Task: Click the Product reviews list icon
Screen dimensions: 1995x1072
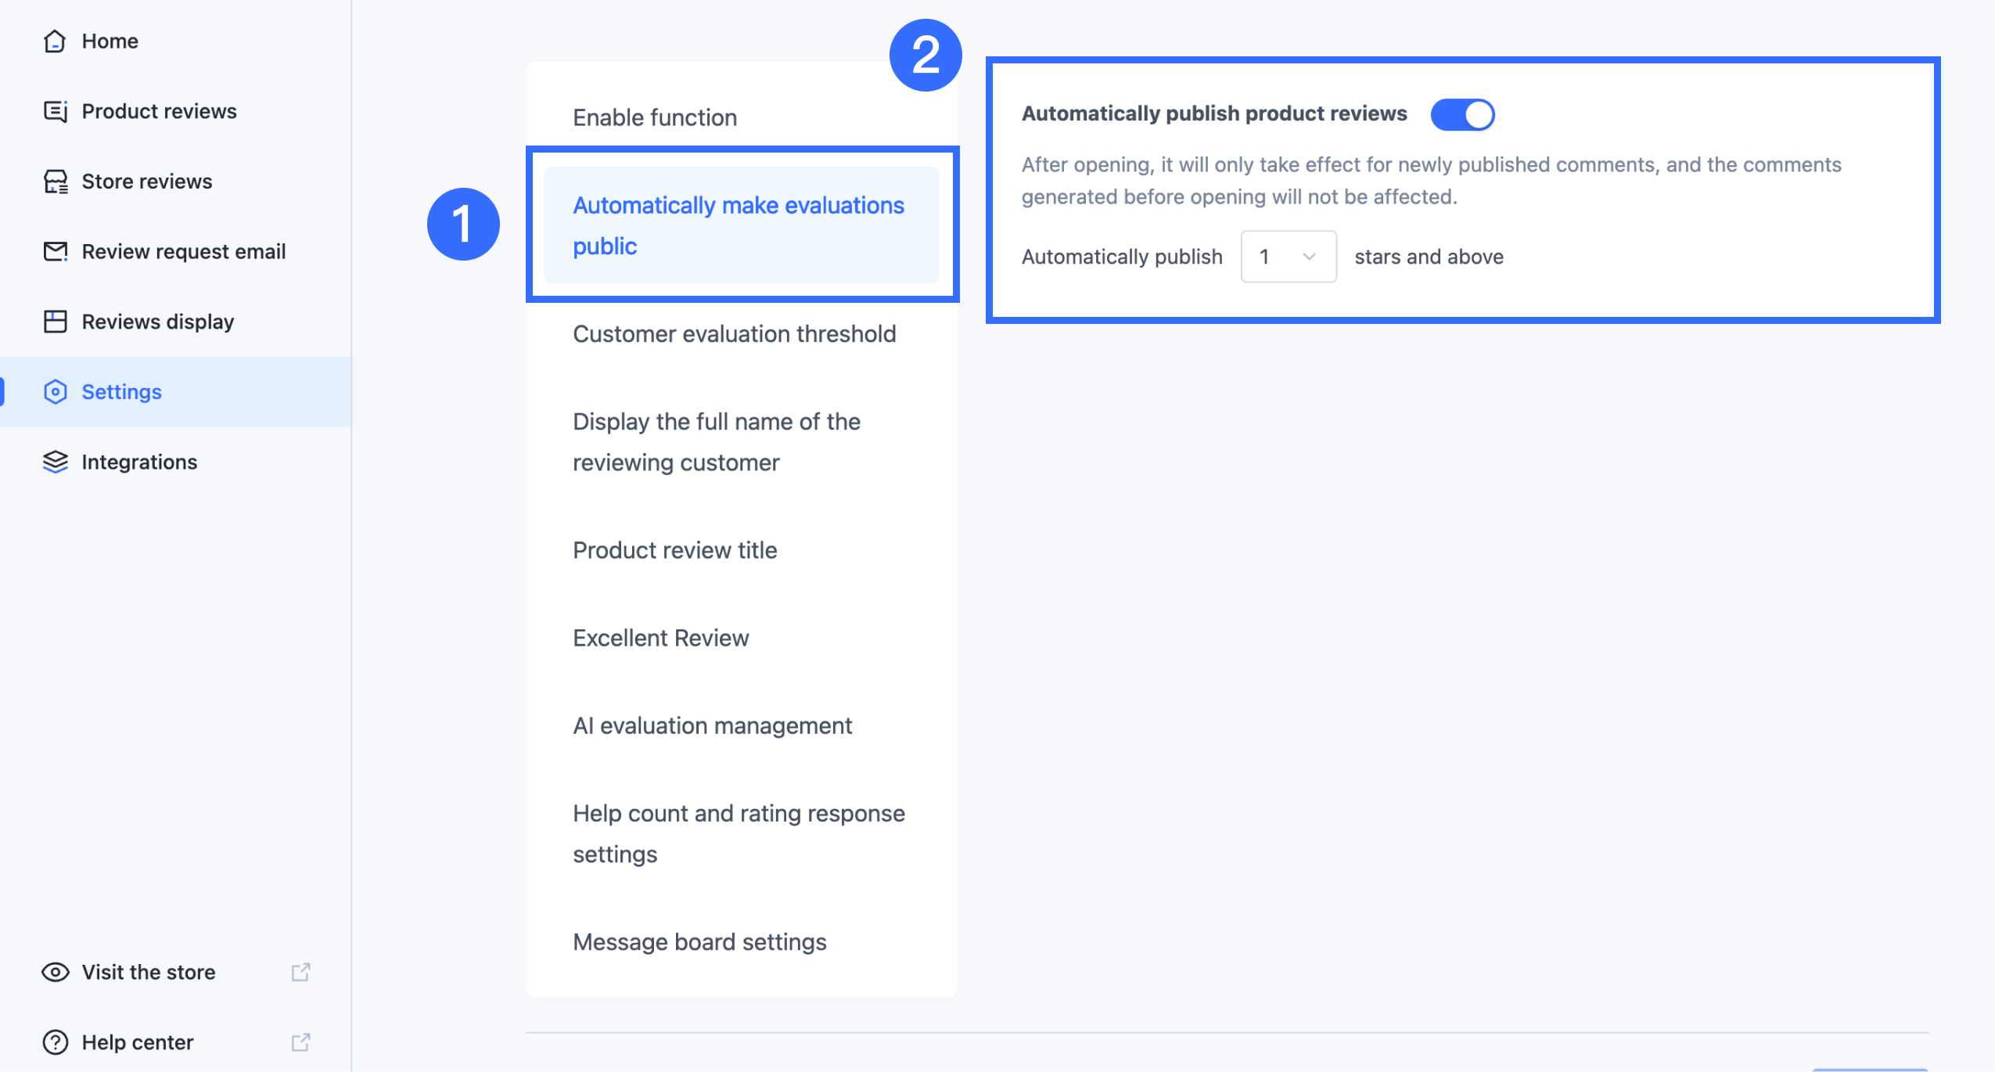Action: click(x=55, y=111)
